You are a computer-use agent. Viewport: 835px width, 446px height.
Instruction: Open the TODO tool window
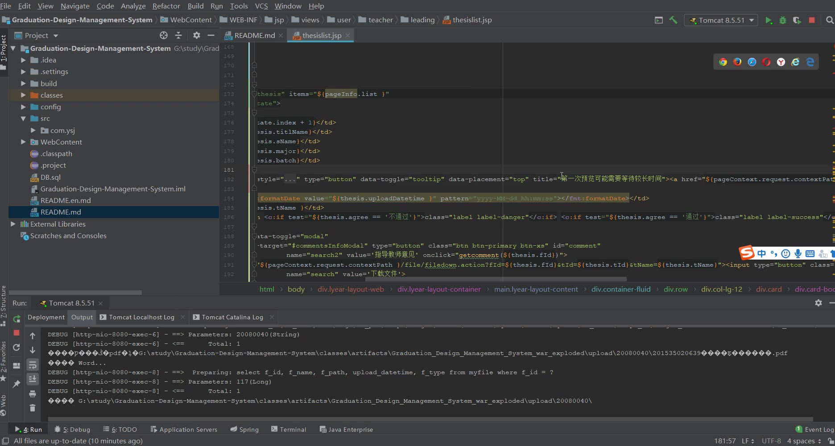tap(120, 429)
